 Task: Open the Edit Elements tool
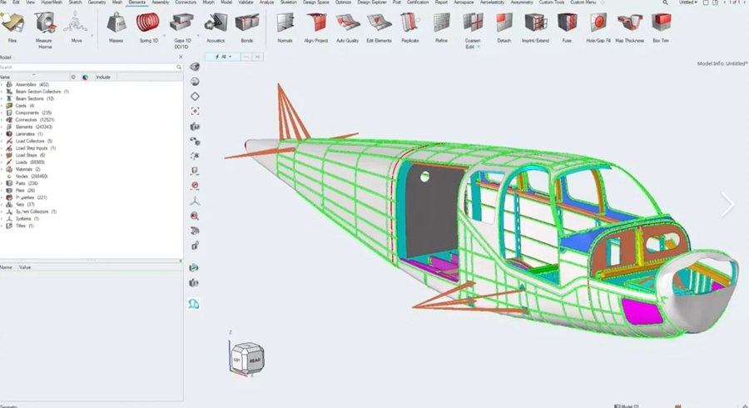(x=379, y=28)
